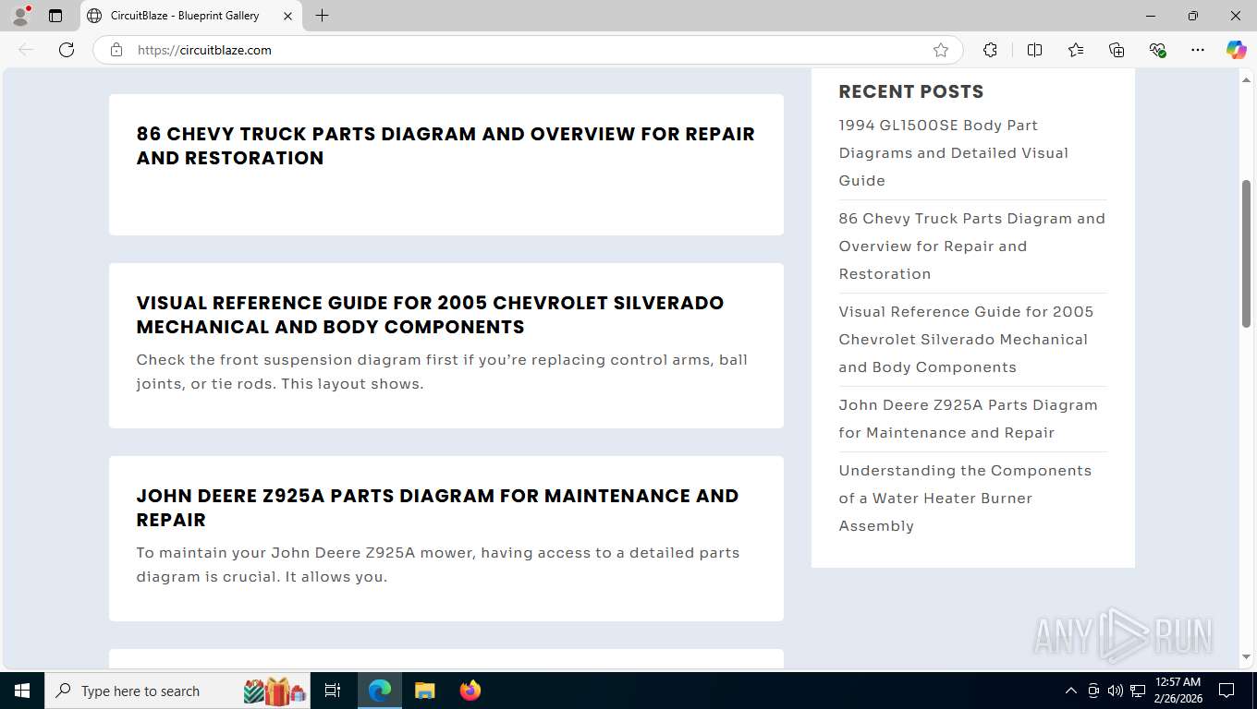Open the network tray icon
This screenshot has width=1257, height=709.
click(1138, 691)
